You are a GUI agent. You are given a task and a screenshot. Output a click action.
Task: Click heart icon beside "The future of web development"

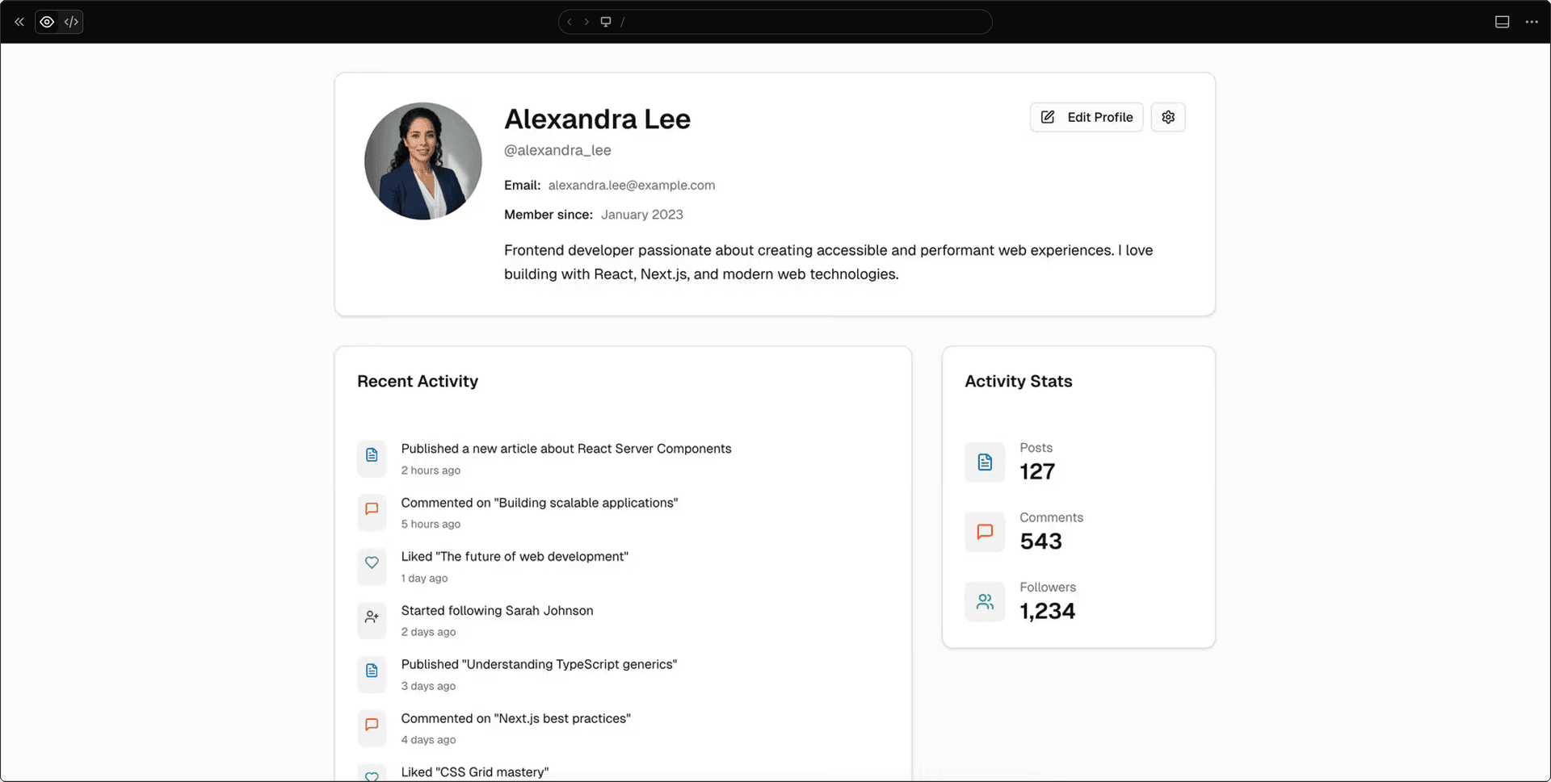372,563
